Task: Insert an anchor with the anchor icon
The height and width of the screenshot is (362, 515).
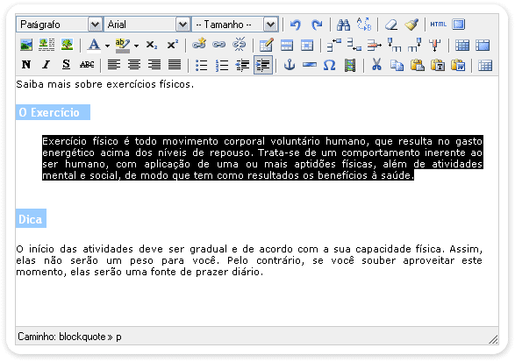Action: tap(289, 65)
